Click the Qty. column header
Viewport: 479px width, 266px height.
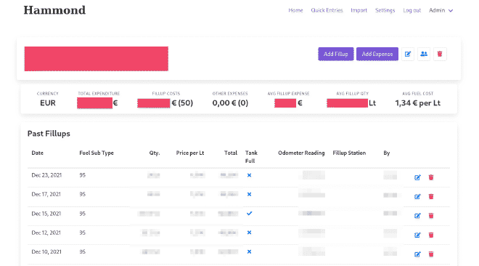click(155, 153)
